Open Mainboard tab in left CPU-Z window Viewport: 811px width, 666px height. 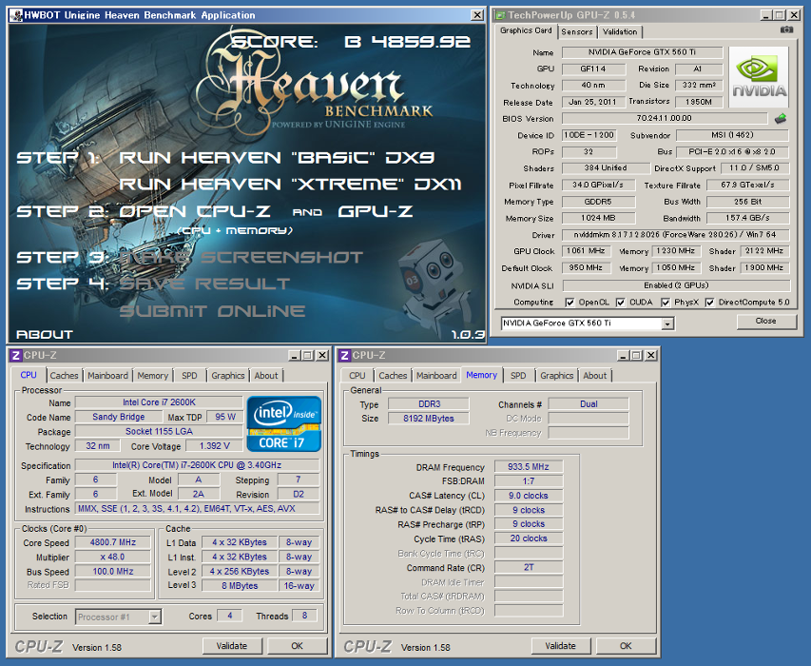(107, 376)
